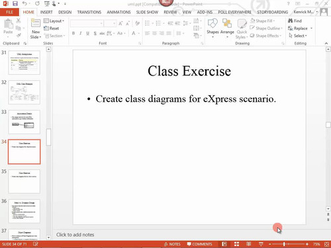Increase list indent level
Viewport: 331px width, 248px height.
177,23
